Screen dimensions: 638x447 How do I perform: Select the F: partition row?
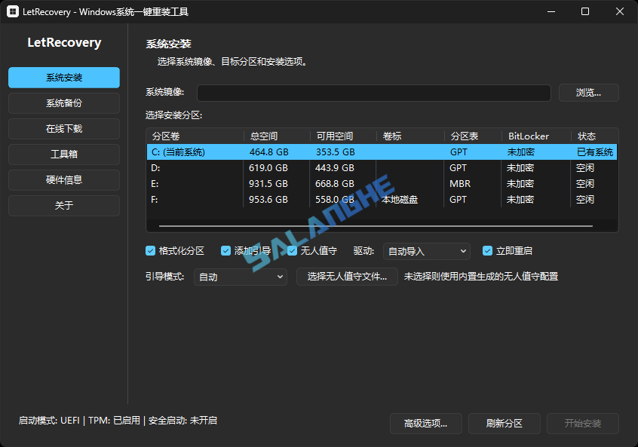pyautogui.click(x=382, y=199)
